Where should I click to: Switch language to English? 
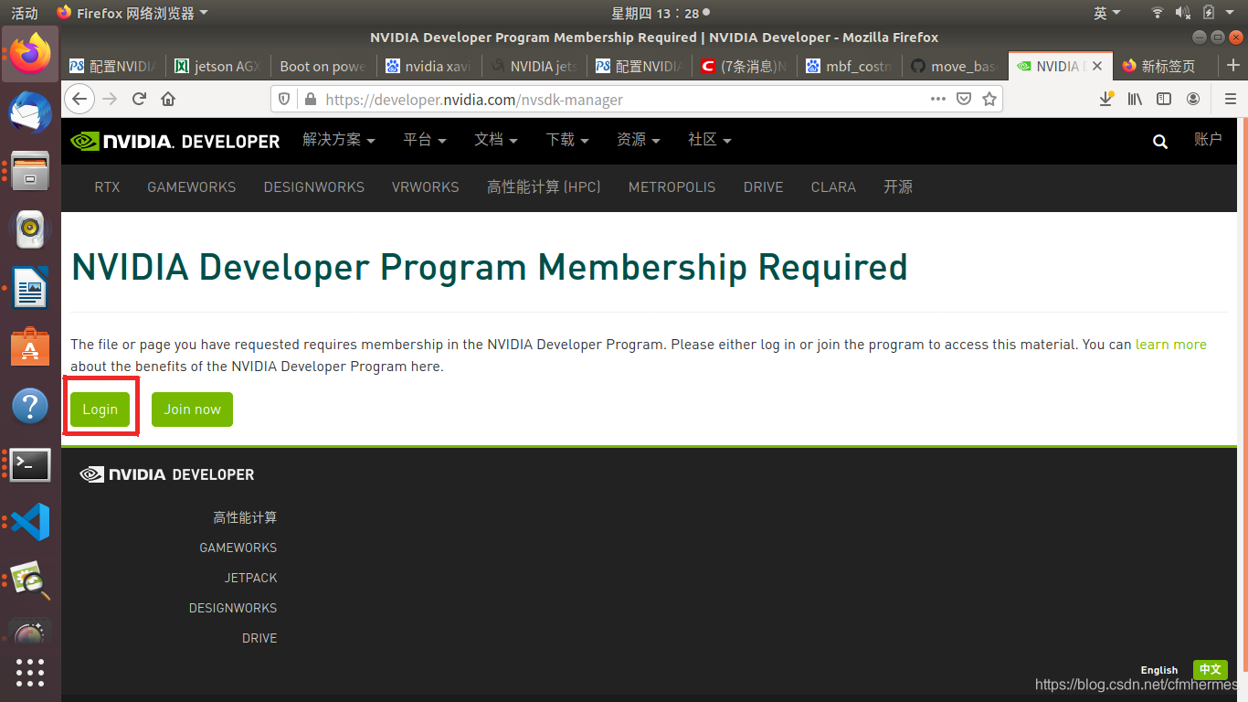pyautogui.click(x=1159, y=670)
